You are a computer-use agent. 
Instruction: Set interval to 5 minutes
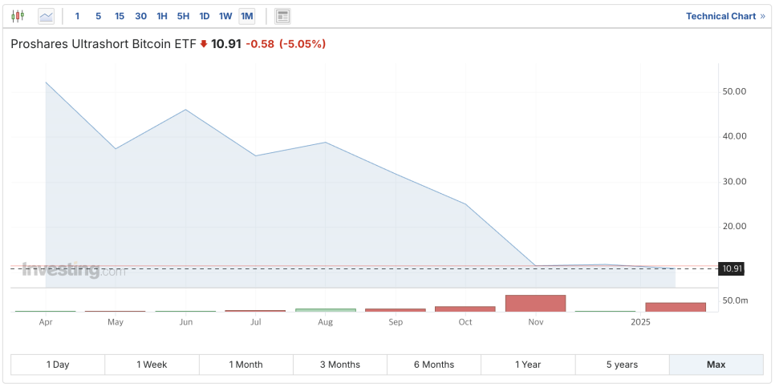tap(99, 16)
